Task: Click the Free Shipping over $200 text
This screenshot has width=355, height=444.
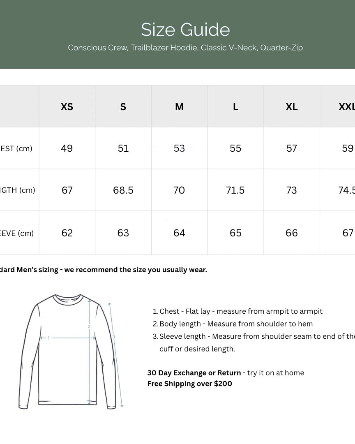Action: 190,384
